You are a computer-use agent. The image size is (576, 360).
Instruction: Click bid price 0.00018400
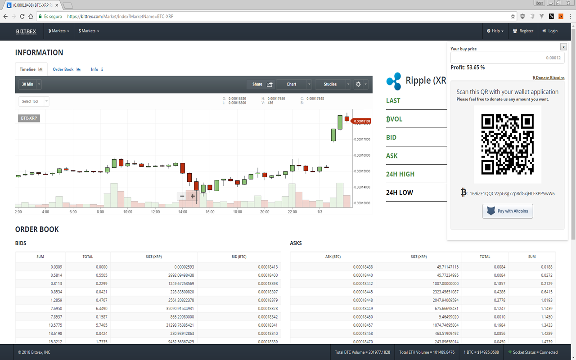point(267,275)
